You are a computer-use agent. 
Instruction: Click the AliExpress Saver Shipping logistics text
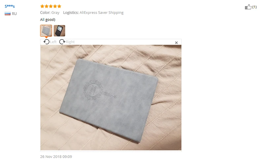pyautogui.click(x=102, y=12)
